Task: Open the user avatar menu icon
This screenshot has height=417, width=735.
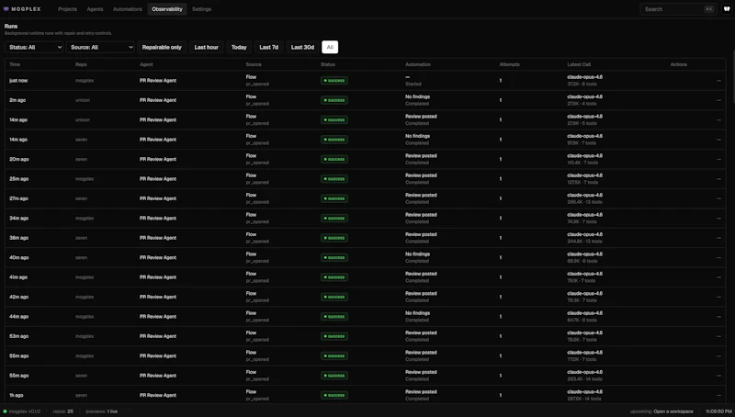Action: tap(727, 9)
